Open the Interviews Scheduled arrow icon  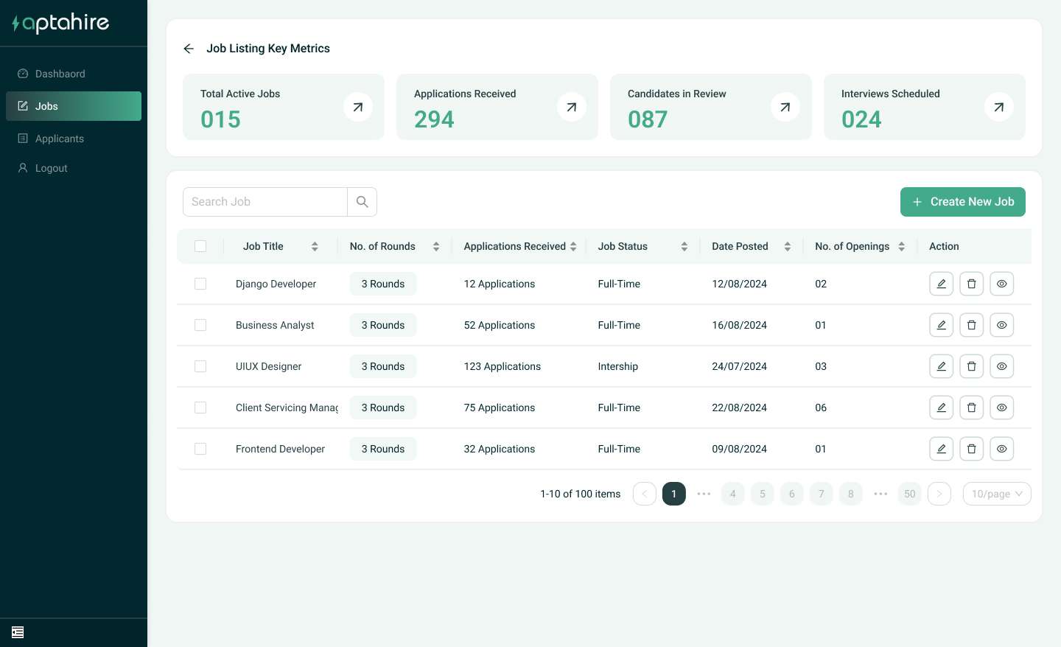(998, 108)
